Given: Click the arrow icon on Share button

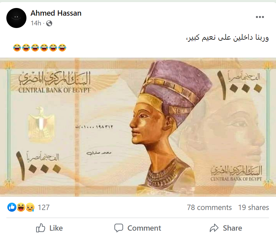Looking at the screenshot, I should [214, 228].
